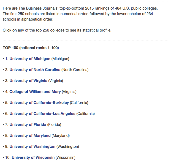The width and height of the screenshot is (171, 161).
Task: Open the University of Wisconsin link
Action: [33, 157]
